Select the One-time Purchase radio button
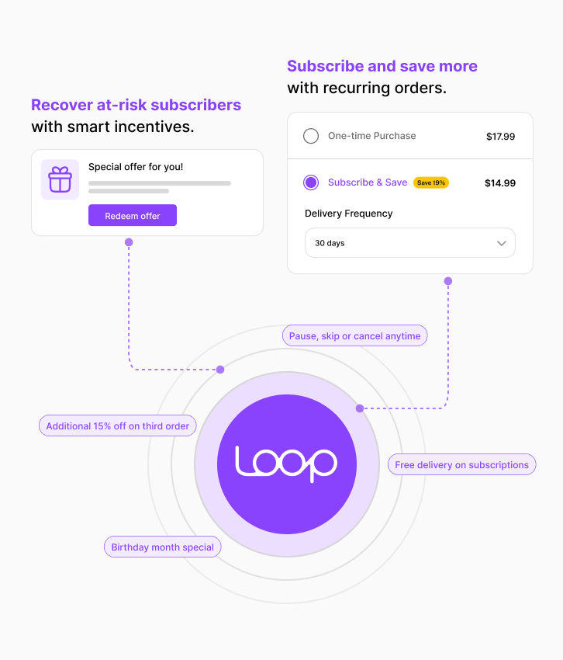Viewport: 563px width, 660px height. (311, 136)
